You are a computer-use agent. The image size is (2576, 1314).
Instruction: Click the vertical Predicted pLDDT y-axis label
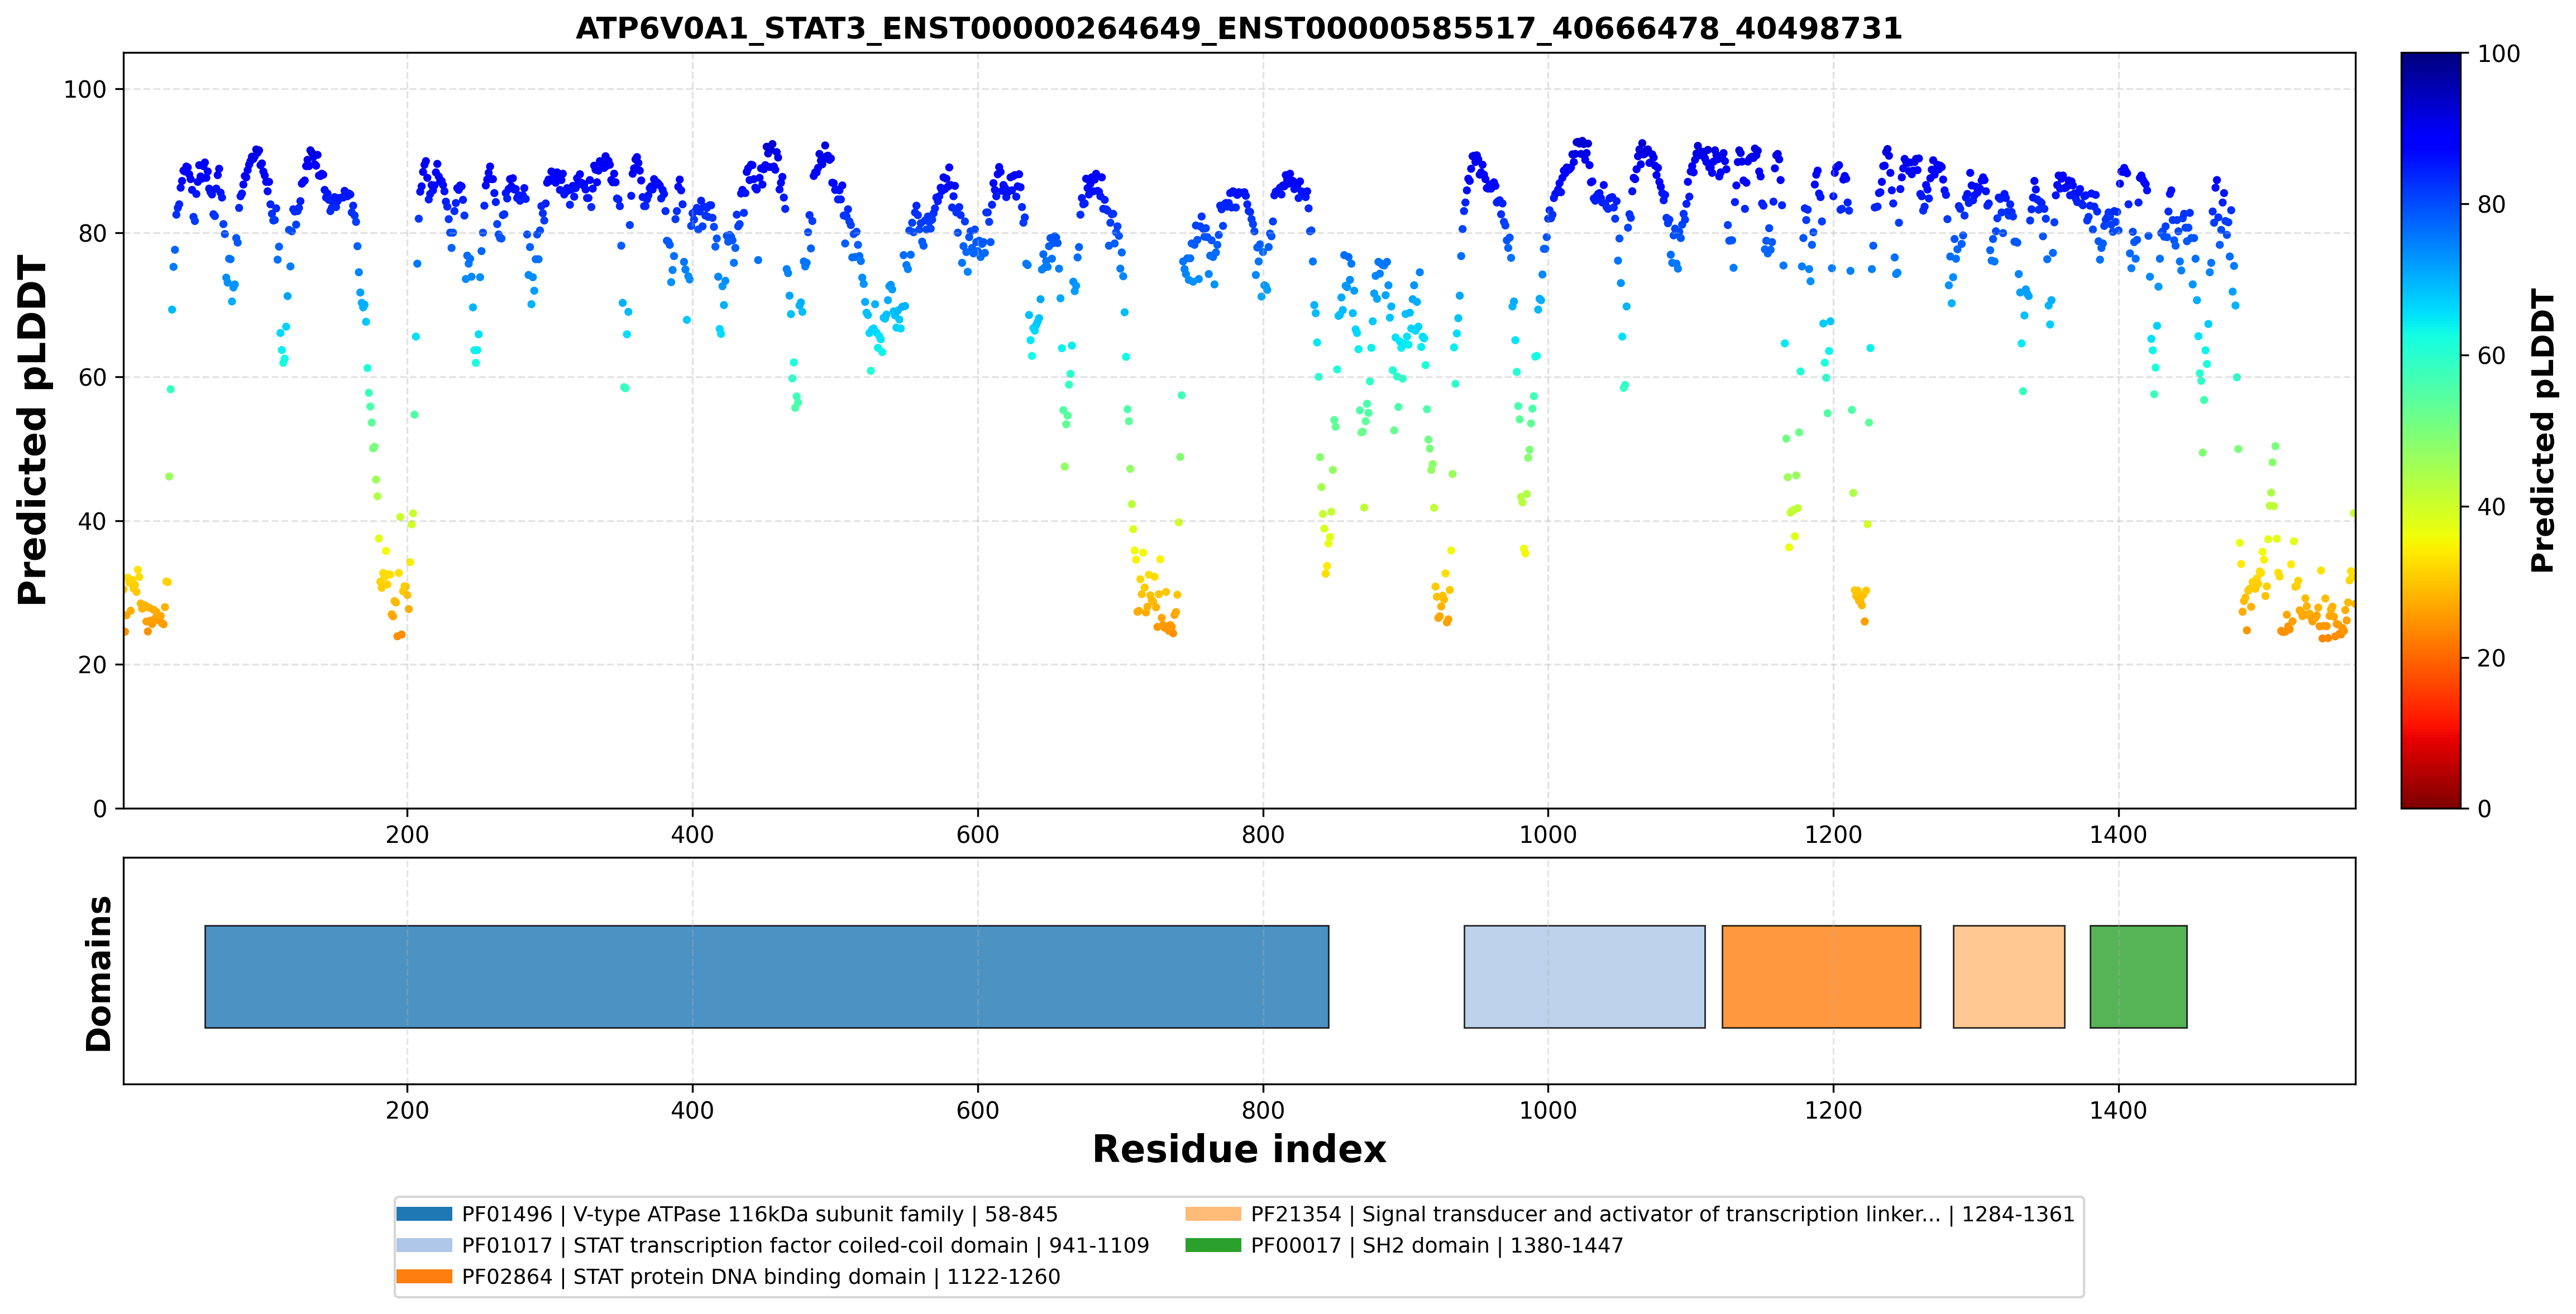click(x=33, y=431)
